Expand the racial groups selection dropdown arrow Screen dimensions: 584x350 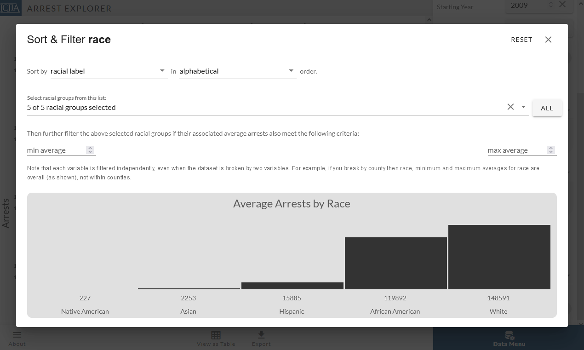coord(523,107)
